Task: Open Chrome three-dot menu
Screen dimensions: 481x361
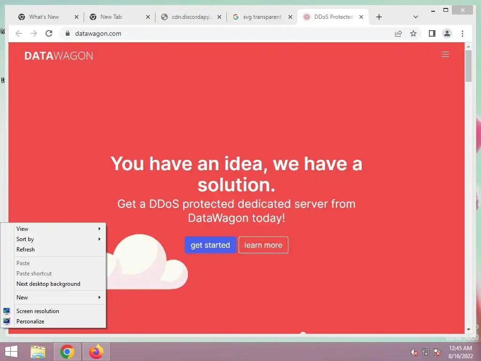Action: pos(462,33)
